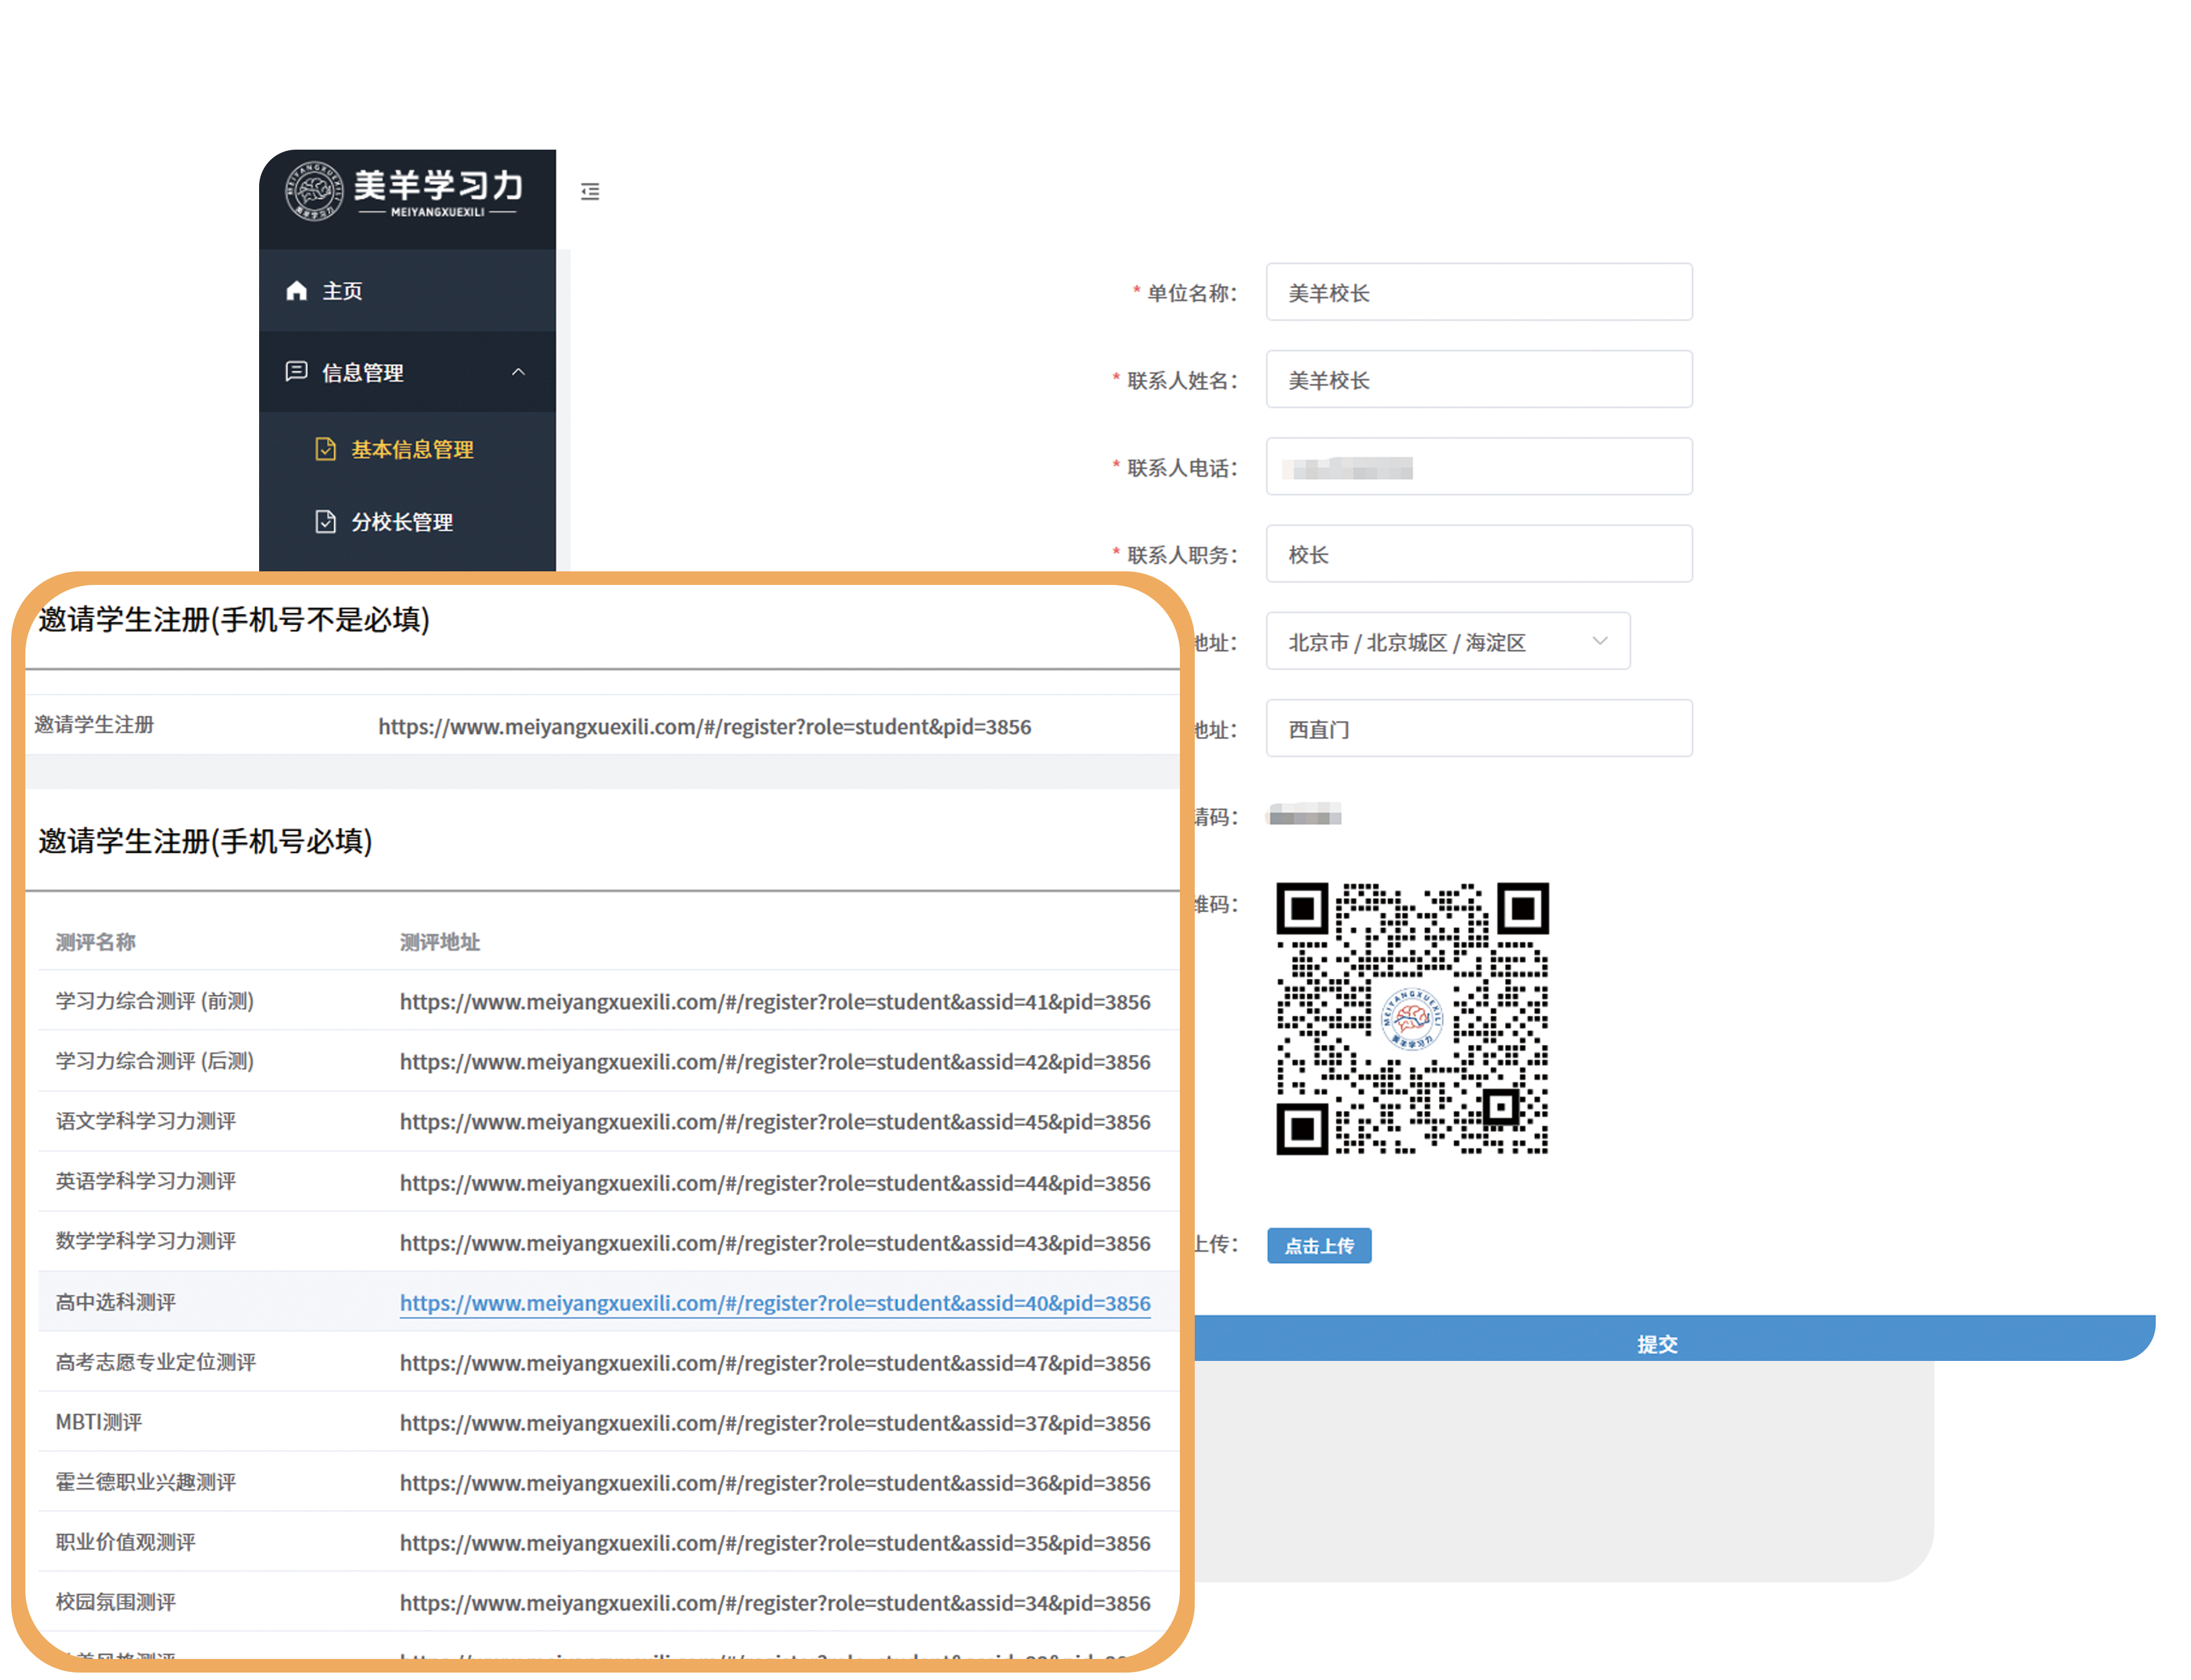Click the 分校长管理 document icon

(x=325, y=522)
